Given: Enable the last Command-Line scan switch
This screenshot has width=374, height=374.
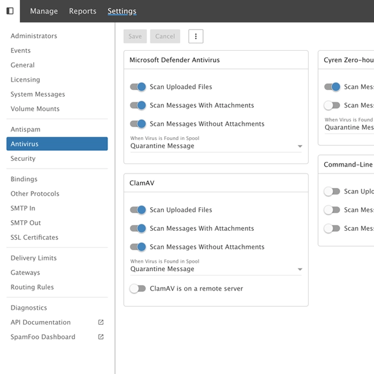Looking at the screenshot, I should coord(332,228).
